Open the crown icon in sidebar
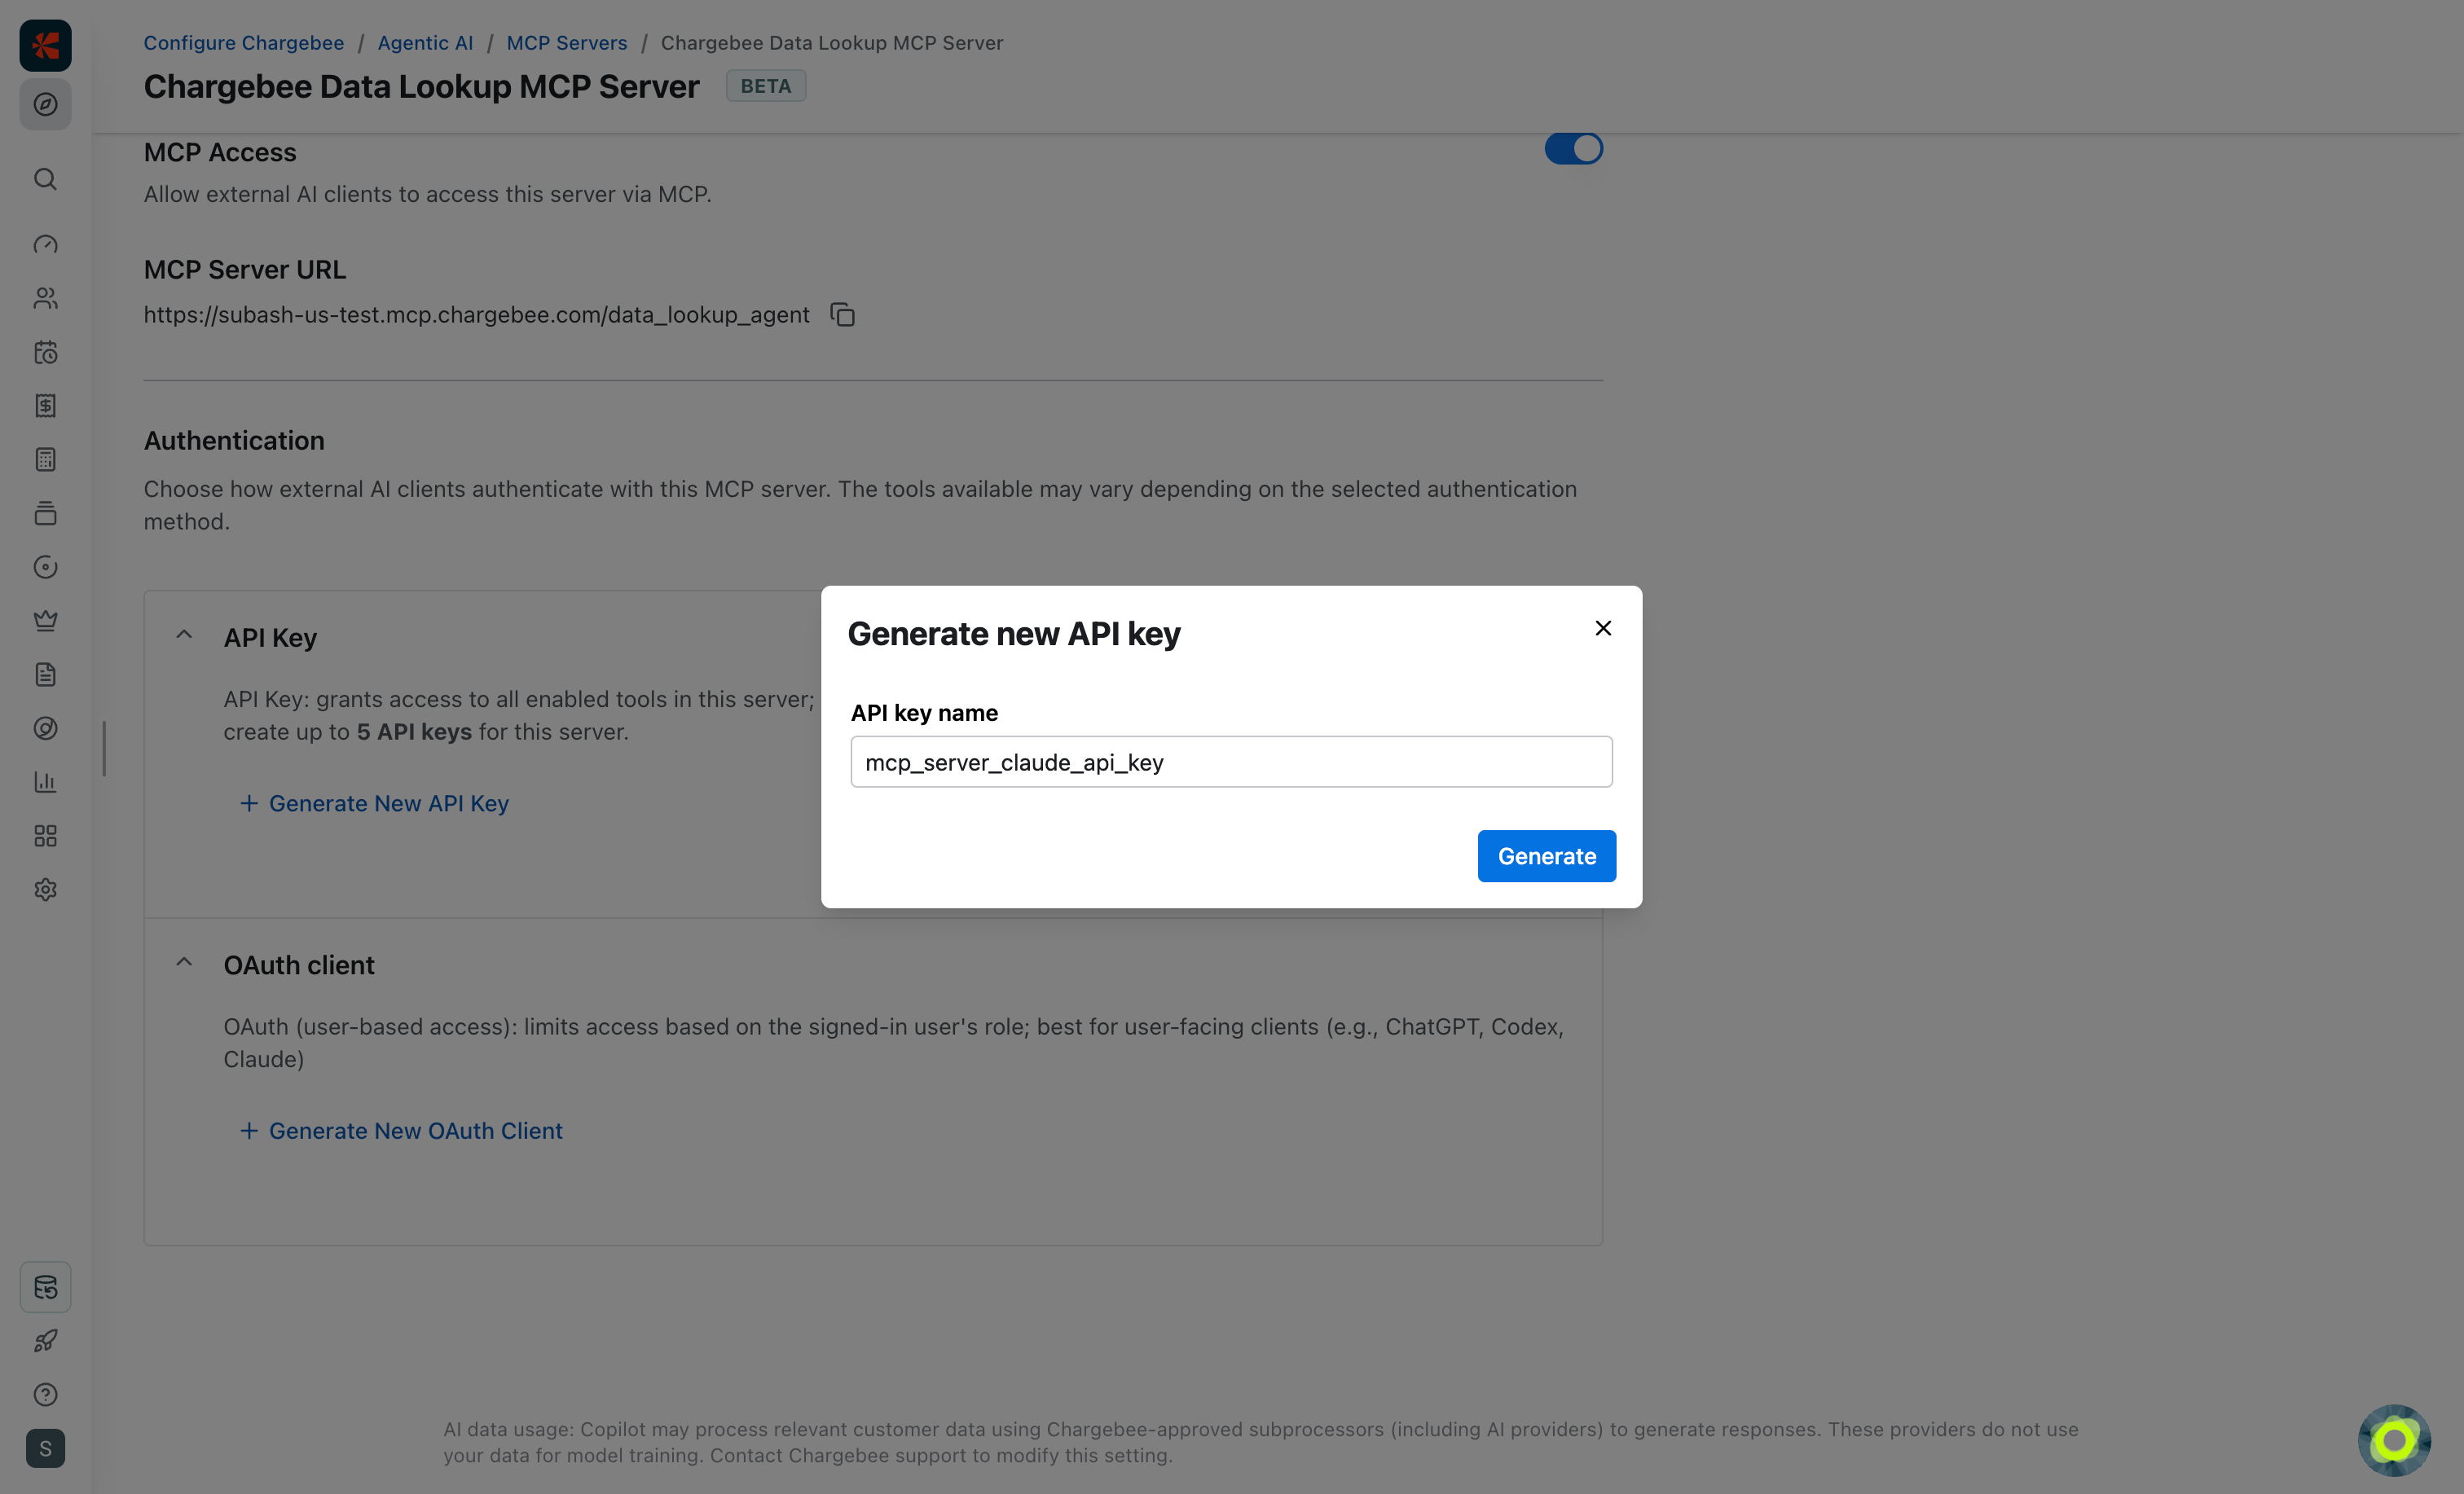 [x=45, y=621]
